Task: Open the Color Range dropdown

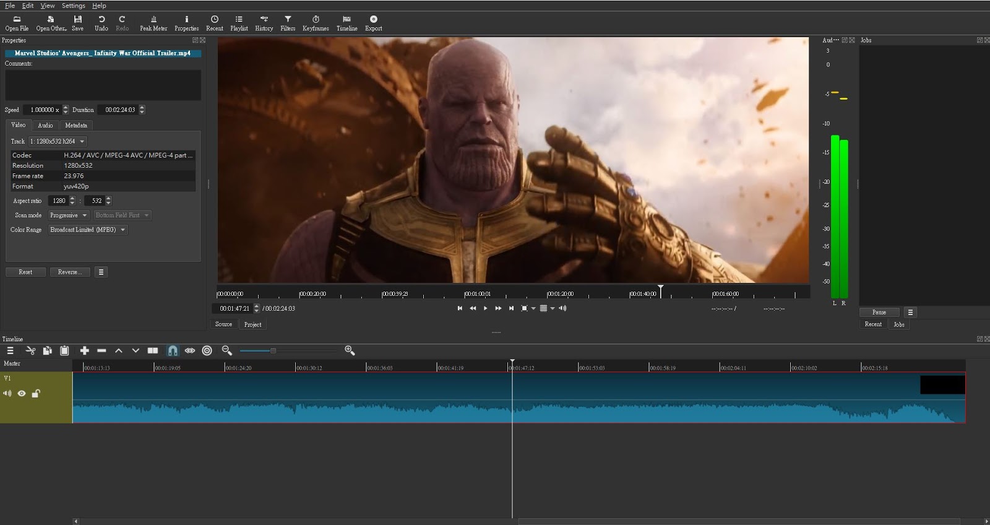Action: point(87,230)
